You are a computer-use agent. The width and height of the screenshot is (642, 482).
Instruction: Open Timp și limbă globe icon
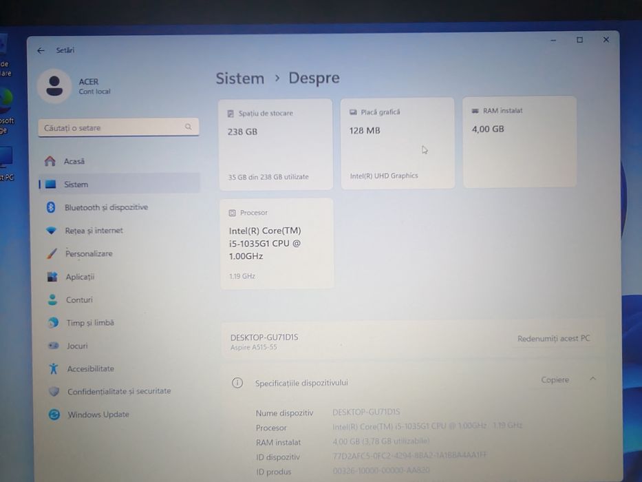point(53,322)
